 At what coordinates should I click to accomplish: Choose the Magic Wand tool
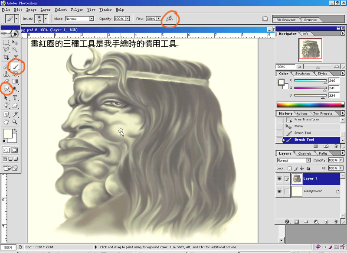[15, 49]
